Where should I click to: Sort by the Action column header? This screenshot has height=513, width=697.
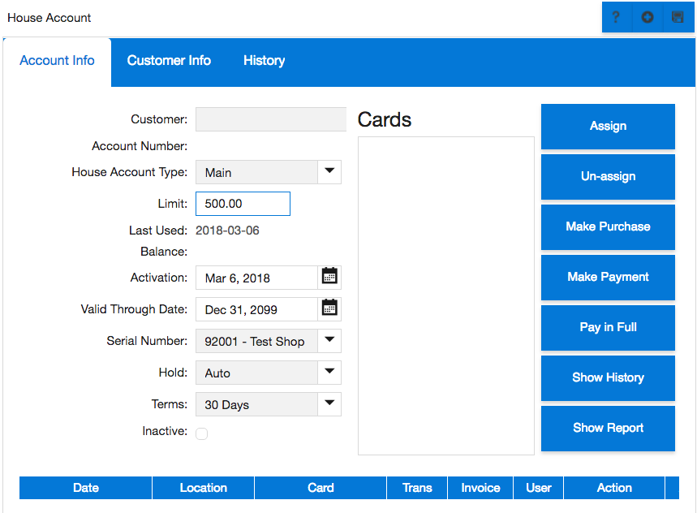(614, 488)
